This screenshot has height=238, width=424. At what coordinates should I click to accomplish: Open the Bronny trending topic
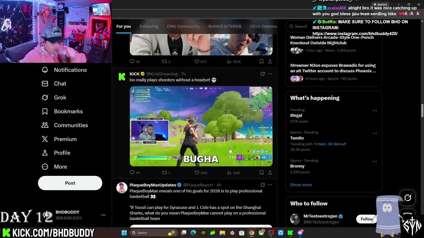point(297,166)
